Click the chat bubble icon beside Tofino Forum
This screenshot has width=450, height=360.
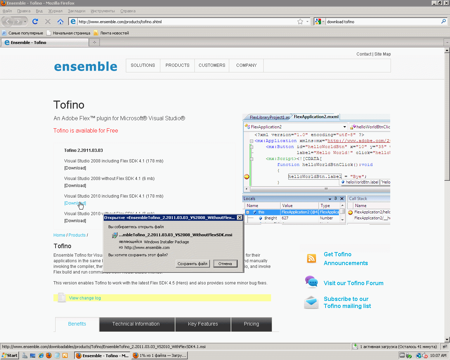coord(311,282)
